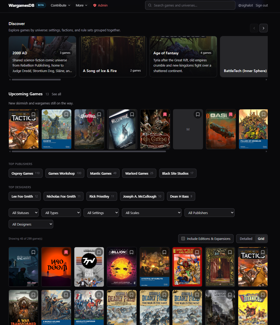Bookmark the Tactics game in Upcoming Games

pos(33,114)
